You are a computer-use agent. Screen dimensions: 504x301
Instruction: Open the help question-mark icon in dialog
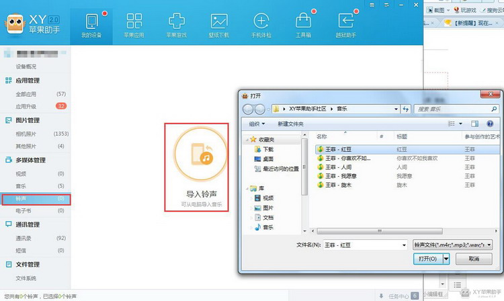click(x=490, y=124)
